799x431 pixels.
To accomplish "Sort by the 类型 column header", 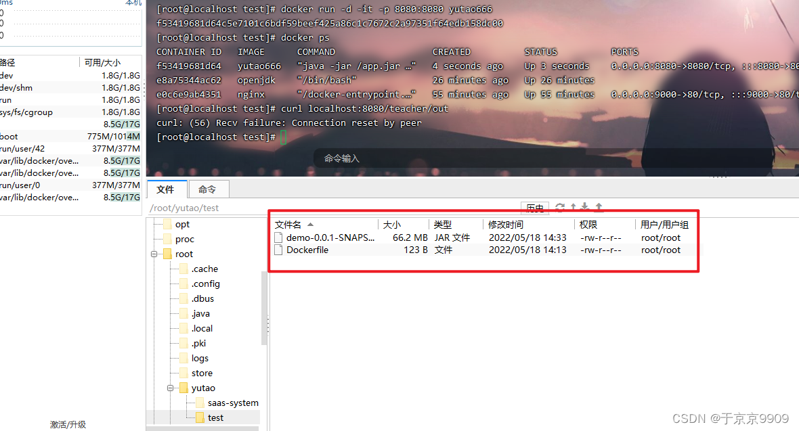I will pyautogui.click(x=442, y=225).
